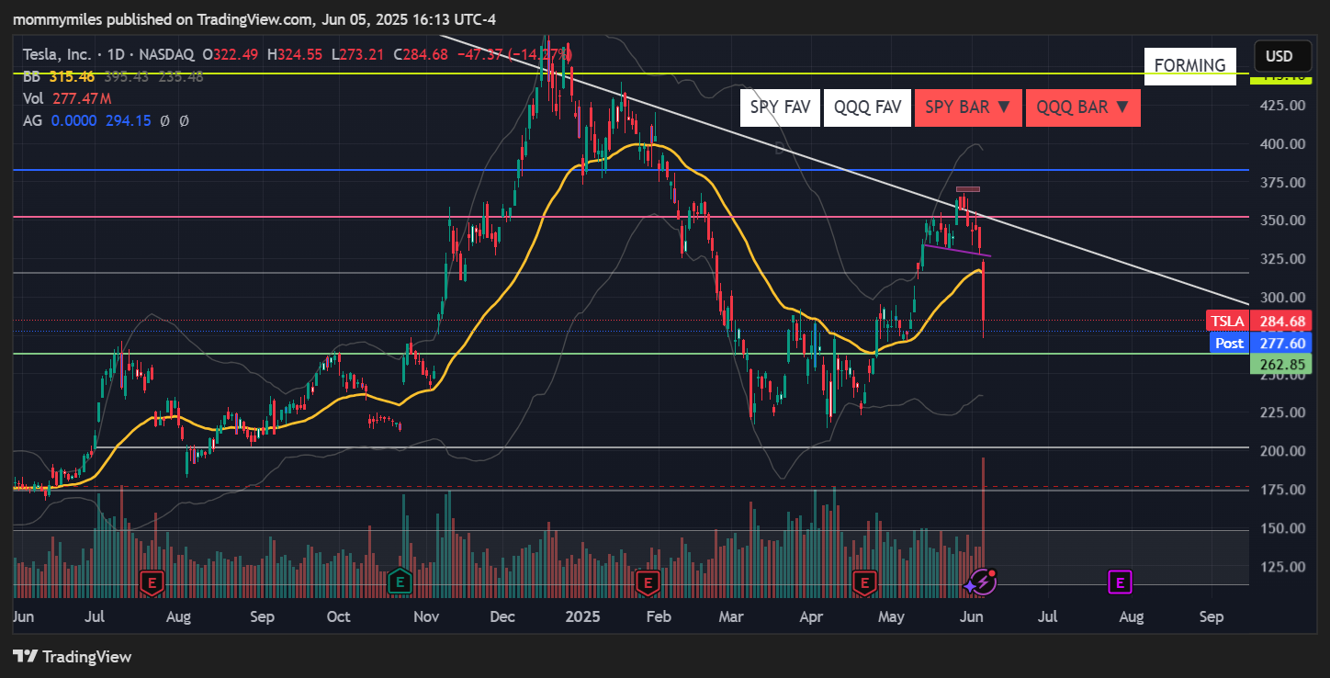Click the red earnings marker near August 2024
Screen dimensions: 1330x678
[x=152, y=582]
